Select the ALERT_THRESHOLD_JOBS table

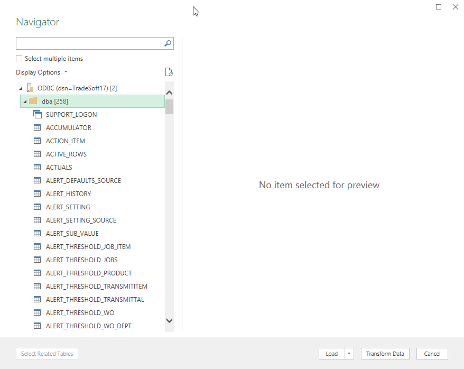point(81,260)
